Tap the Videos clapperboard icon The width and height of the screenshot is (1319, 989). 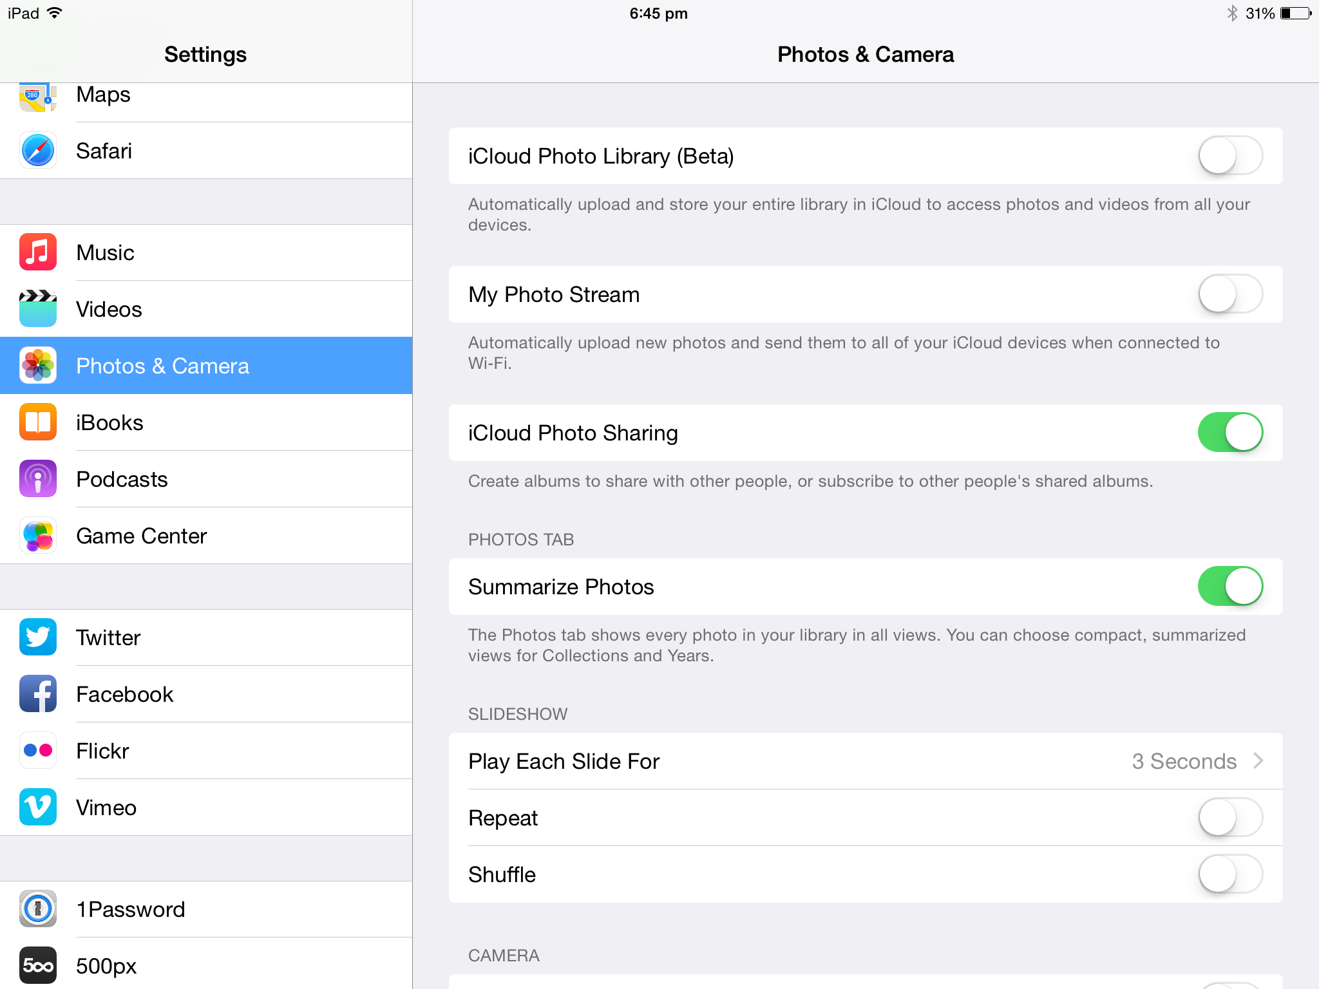click(x=38, y=309)
